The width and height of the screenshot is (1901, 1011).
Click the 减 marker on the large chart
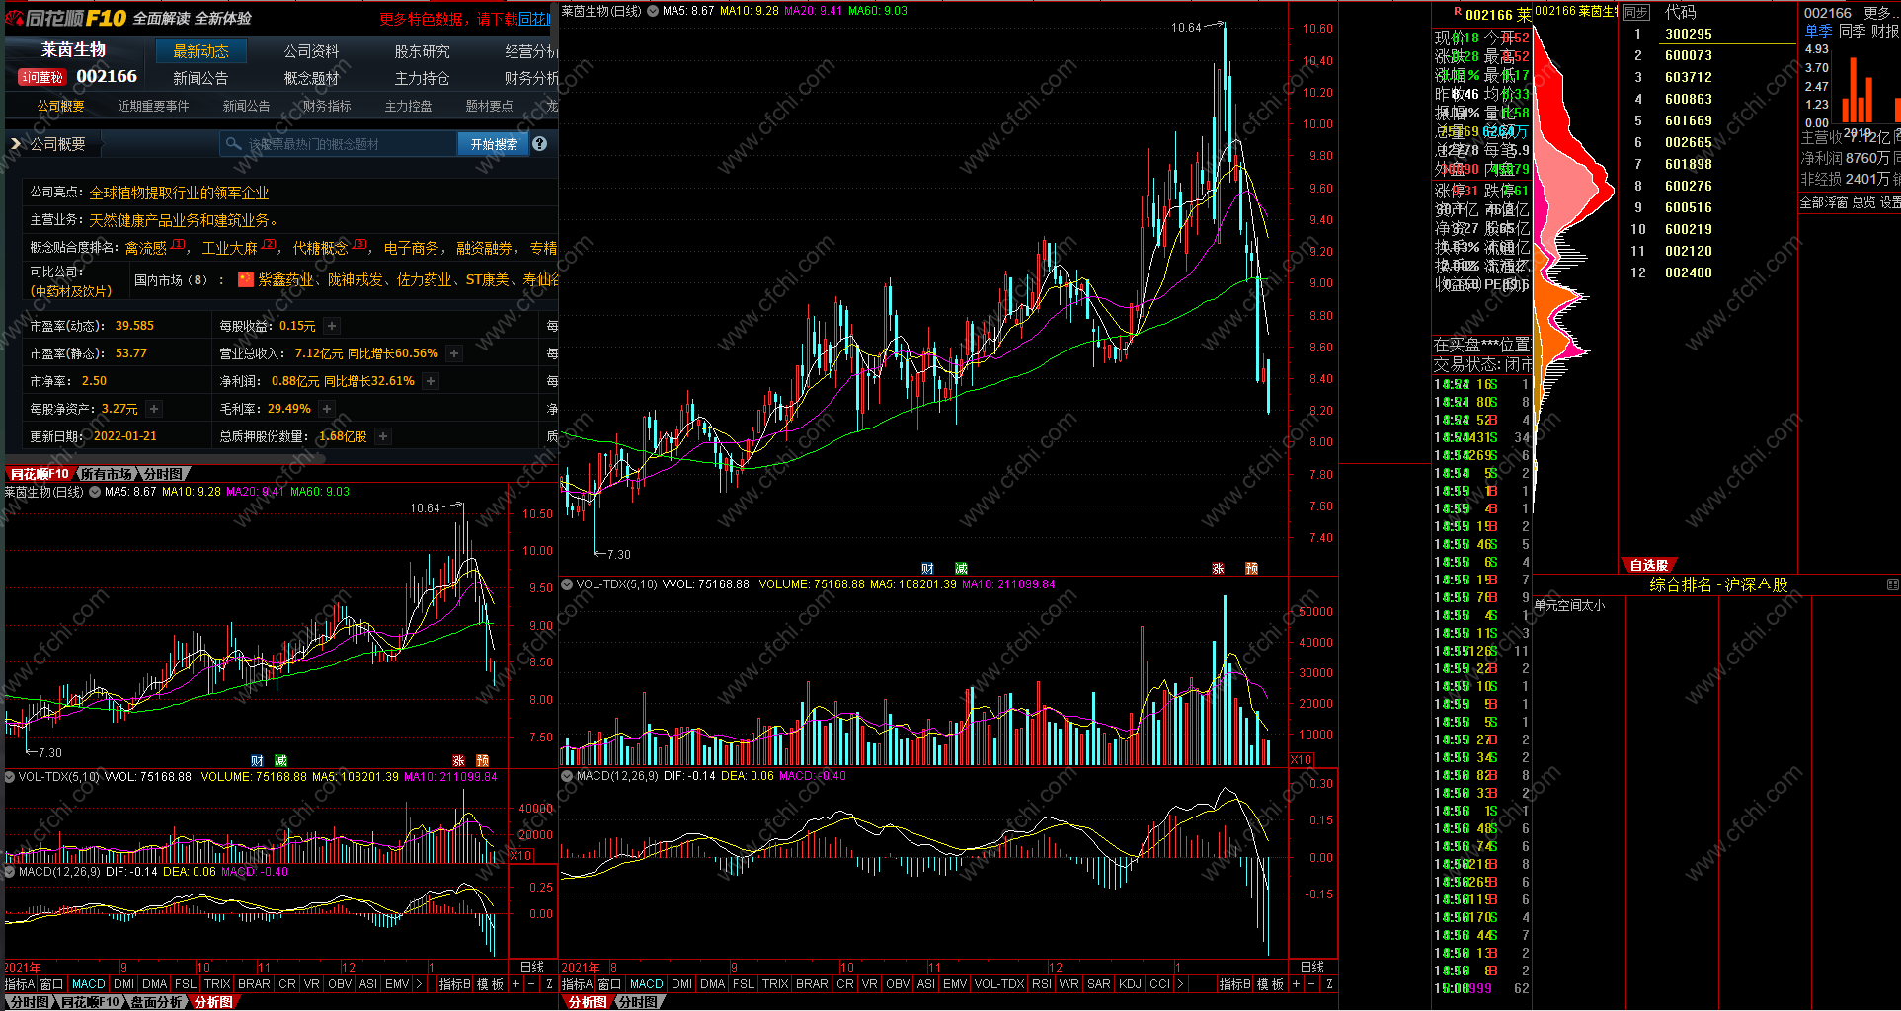pos(961,569)
